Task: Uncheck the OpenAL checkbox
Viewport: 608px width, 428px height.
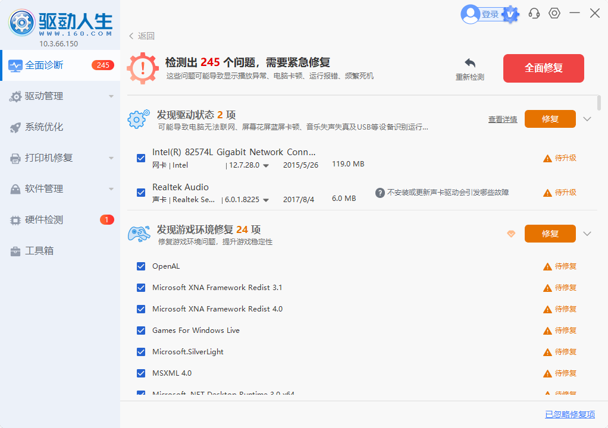Action: click(141, 266)
